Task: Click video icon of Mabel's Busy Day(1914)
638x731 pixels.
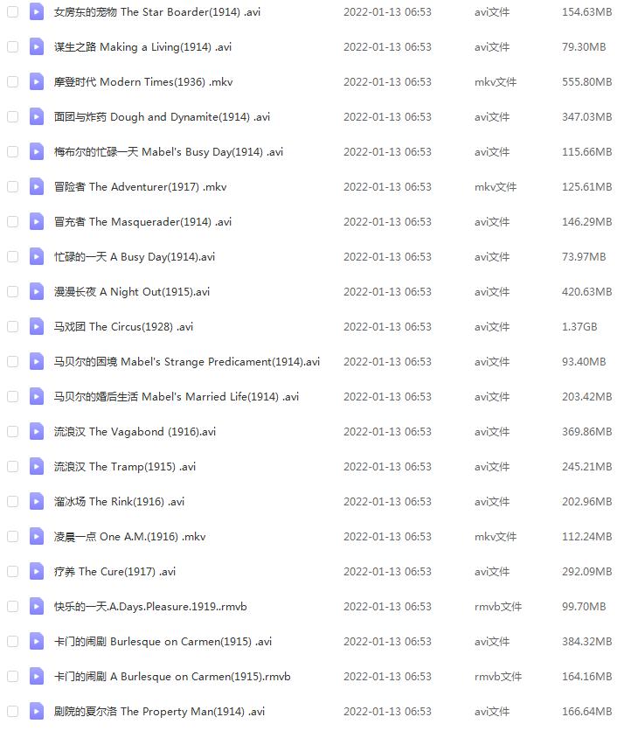Action: [x=37, y=152]
